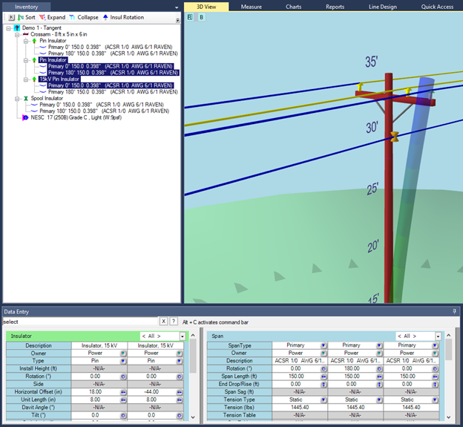This screenshot has height=427, width=463.
Task: Click the X button beside the command box
Action: [163, 322]
